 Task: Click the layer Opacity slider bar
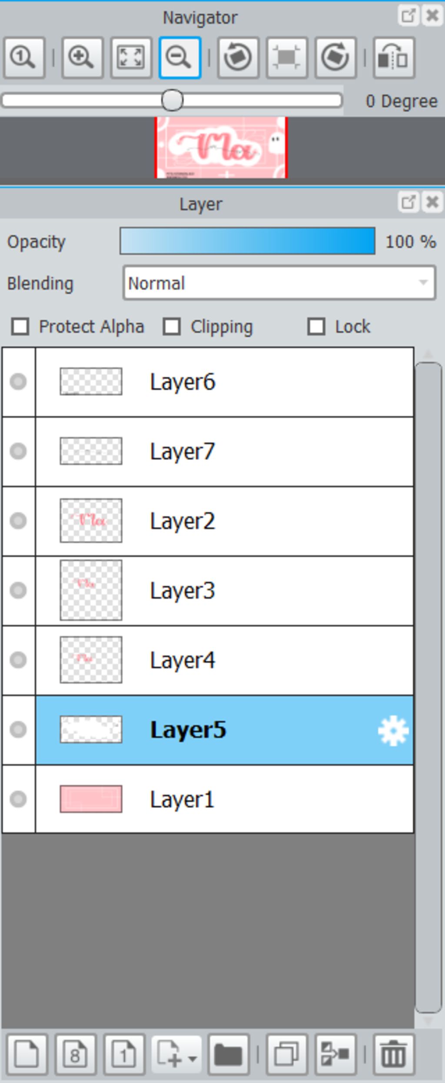coord(247,241)
